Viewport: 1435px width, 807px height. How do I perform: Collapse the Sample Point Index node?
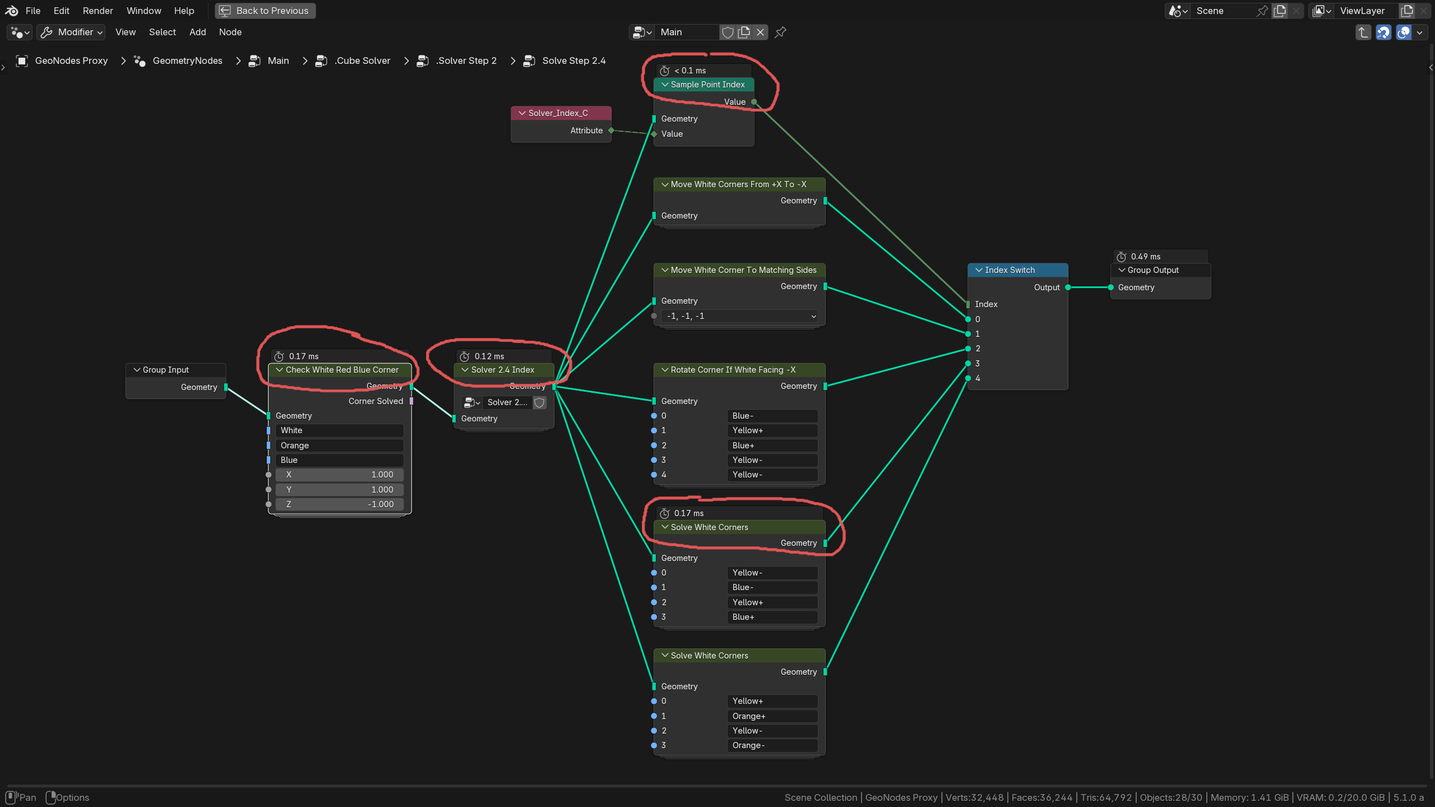point(665,85)
